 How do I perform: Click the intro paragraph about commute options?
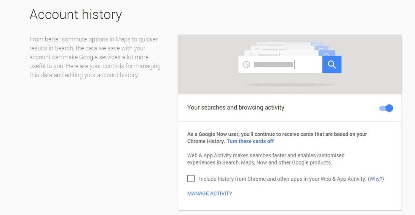[x=95, y=57]
